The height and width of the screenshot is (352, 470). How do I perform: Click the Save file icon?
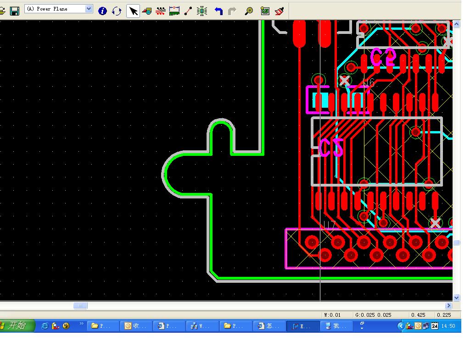tap(15, 11)
